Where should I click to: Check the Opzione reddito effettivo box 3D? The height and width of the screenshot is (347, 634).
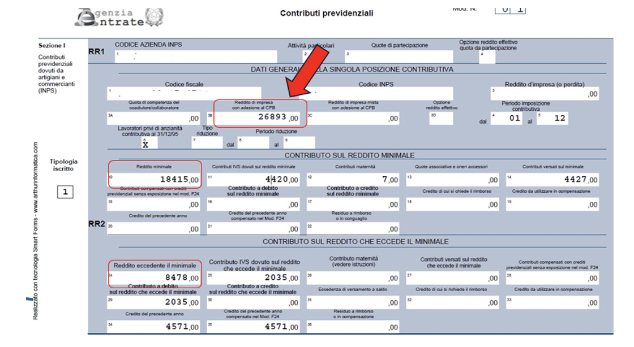pyautogui.click(x=441, y=118)
